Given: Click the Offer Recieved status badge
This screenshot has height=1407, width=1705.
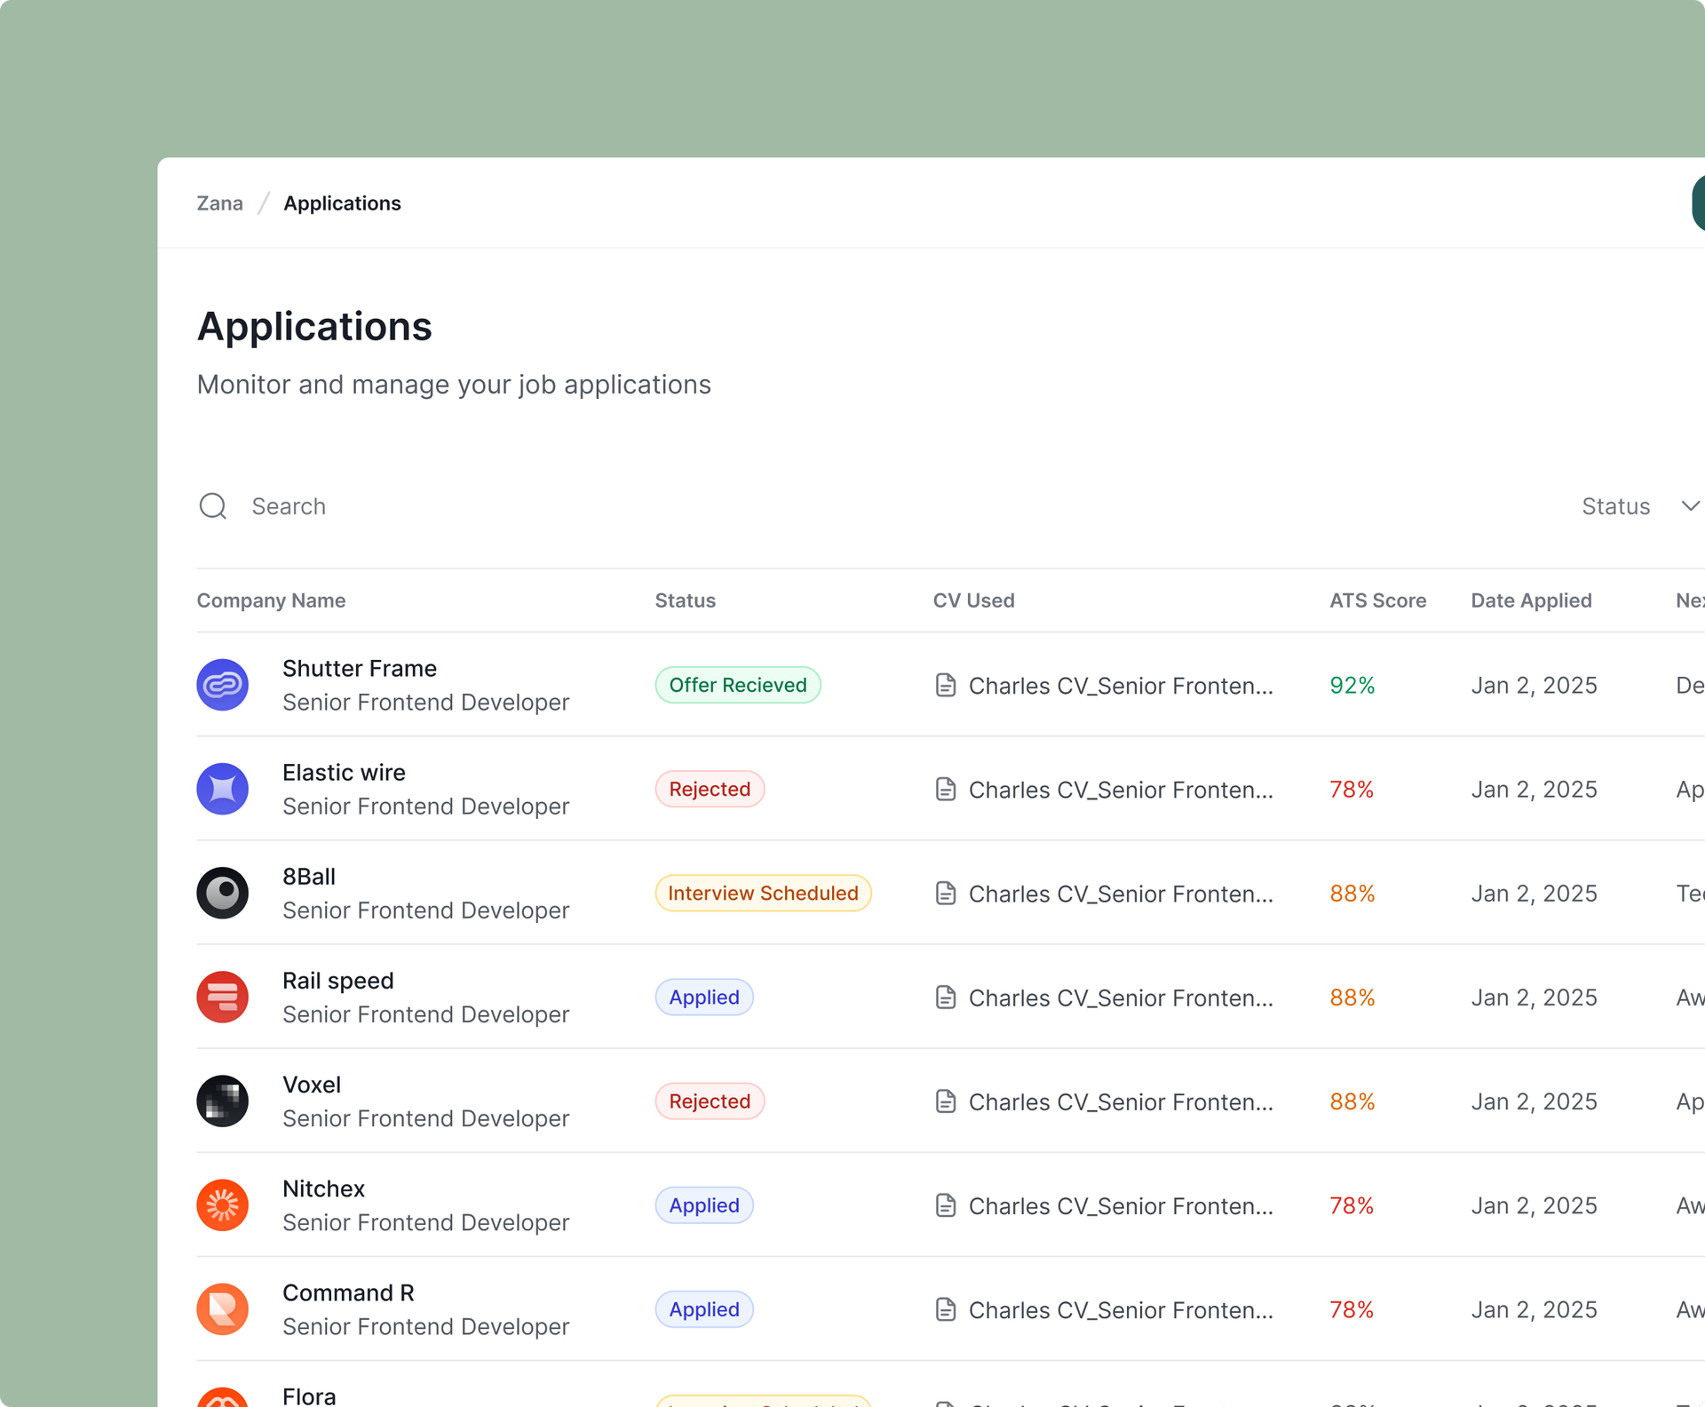Looking at the screenshot, I should tap(737, 685).
